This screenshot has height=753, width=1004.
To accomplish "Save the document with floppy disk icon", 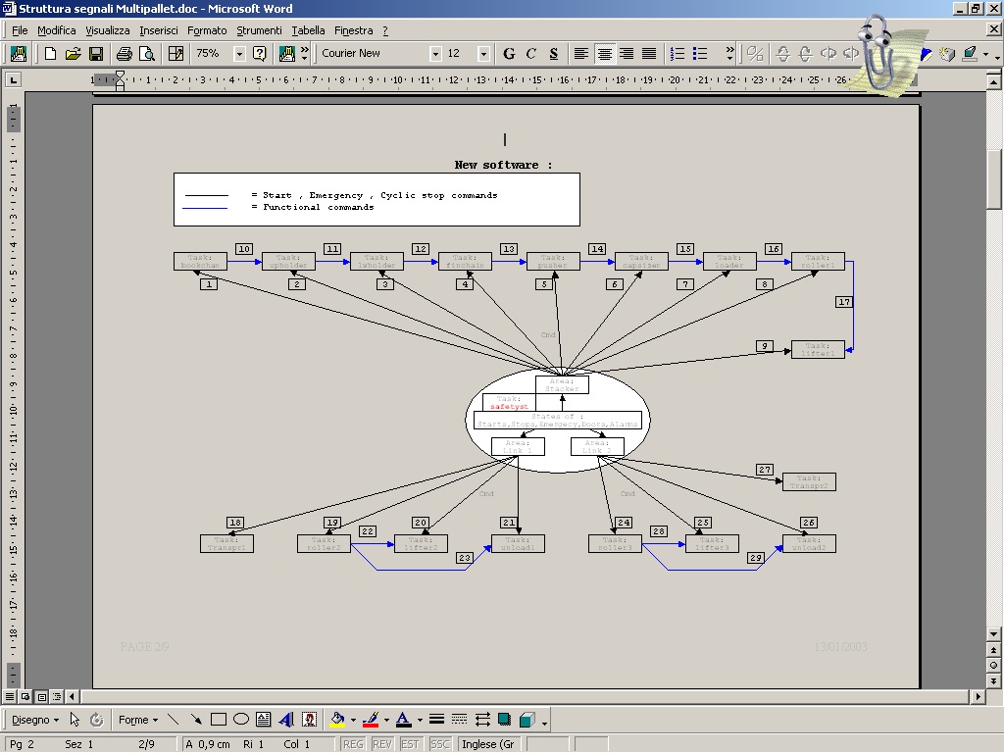I will pyautogui.click(x=96, y=54).
